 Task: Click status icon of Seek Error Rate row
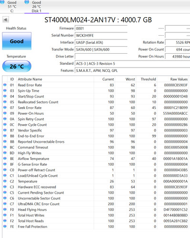point(5,108)
